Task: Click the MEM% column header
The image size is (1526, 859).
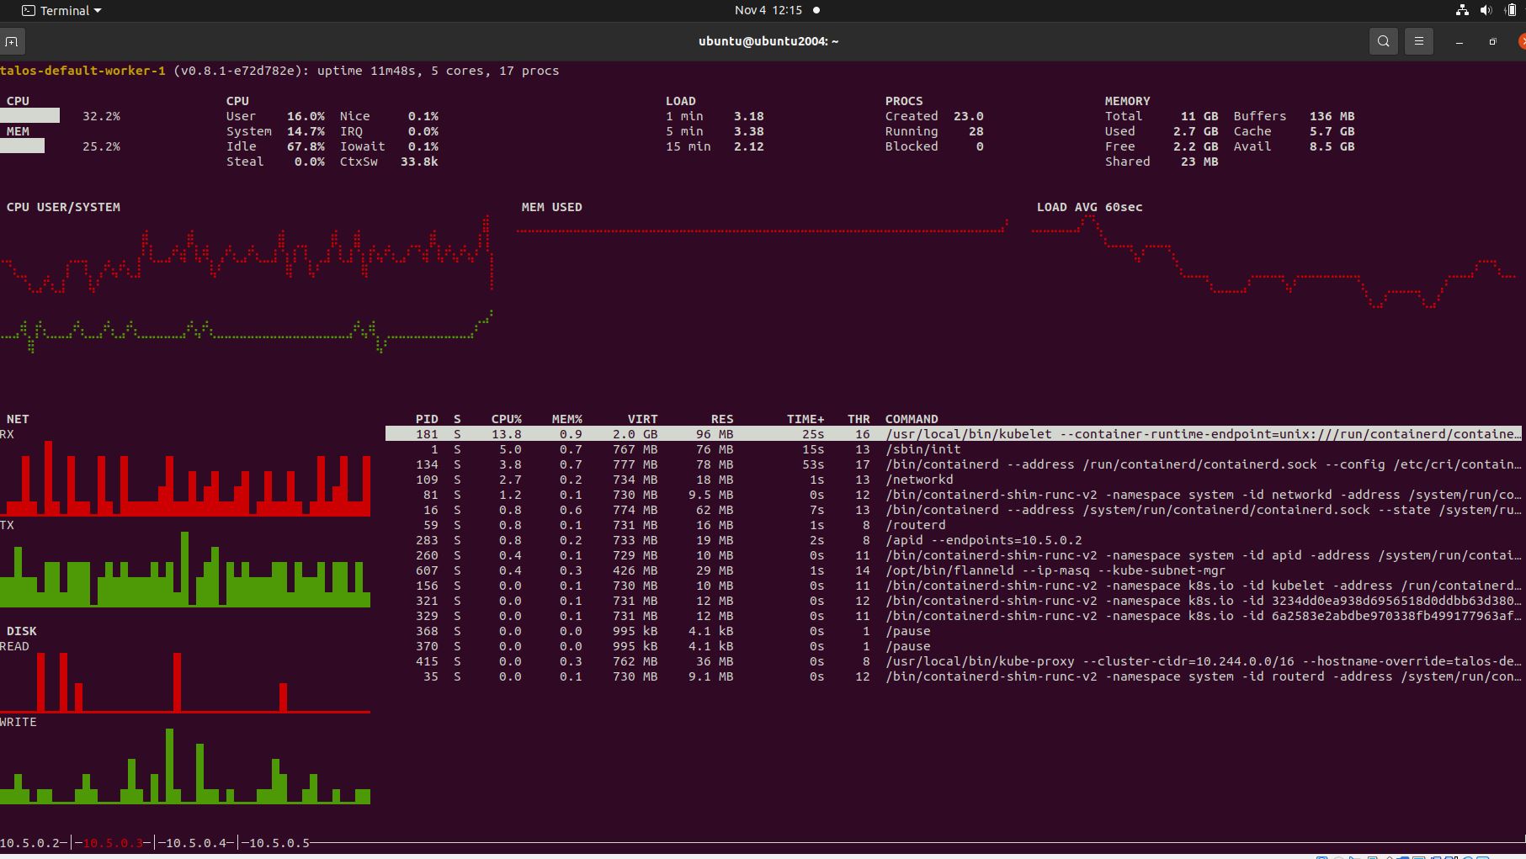Action: click(567, 419)
